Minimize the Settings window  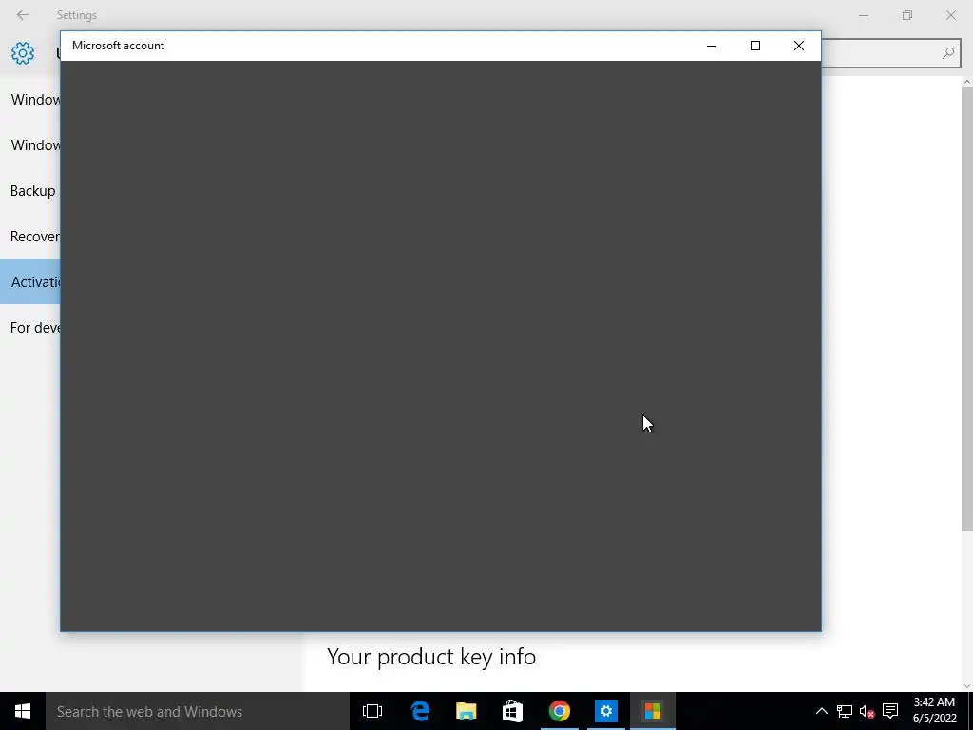pyautogui.click(x=864, y=15)
